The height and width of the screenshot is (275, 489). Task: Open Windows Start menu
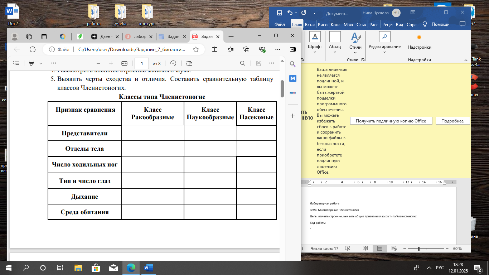click(x=8, y=268)
